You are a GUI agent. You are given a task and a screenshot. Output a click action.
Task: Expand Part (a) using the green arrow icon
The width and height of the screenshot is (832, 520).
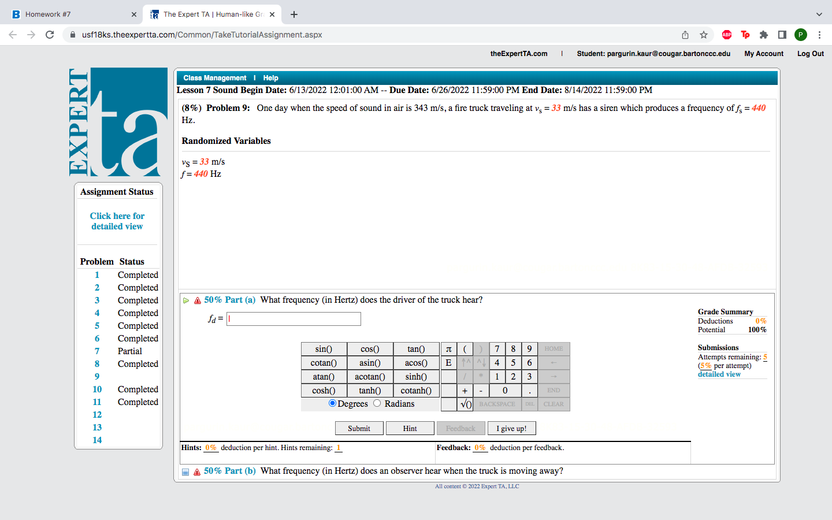tap(186, 300)
